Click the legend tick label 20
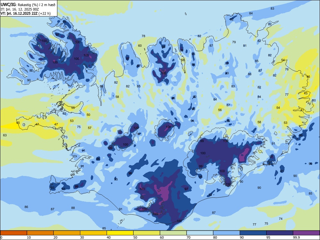 [x=55, y=237]
